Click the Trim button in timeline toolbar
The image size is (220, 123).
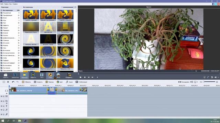click(x=26, y=82)
